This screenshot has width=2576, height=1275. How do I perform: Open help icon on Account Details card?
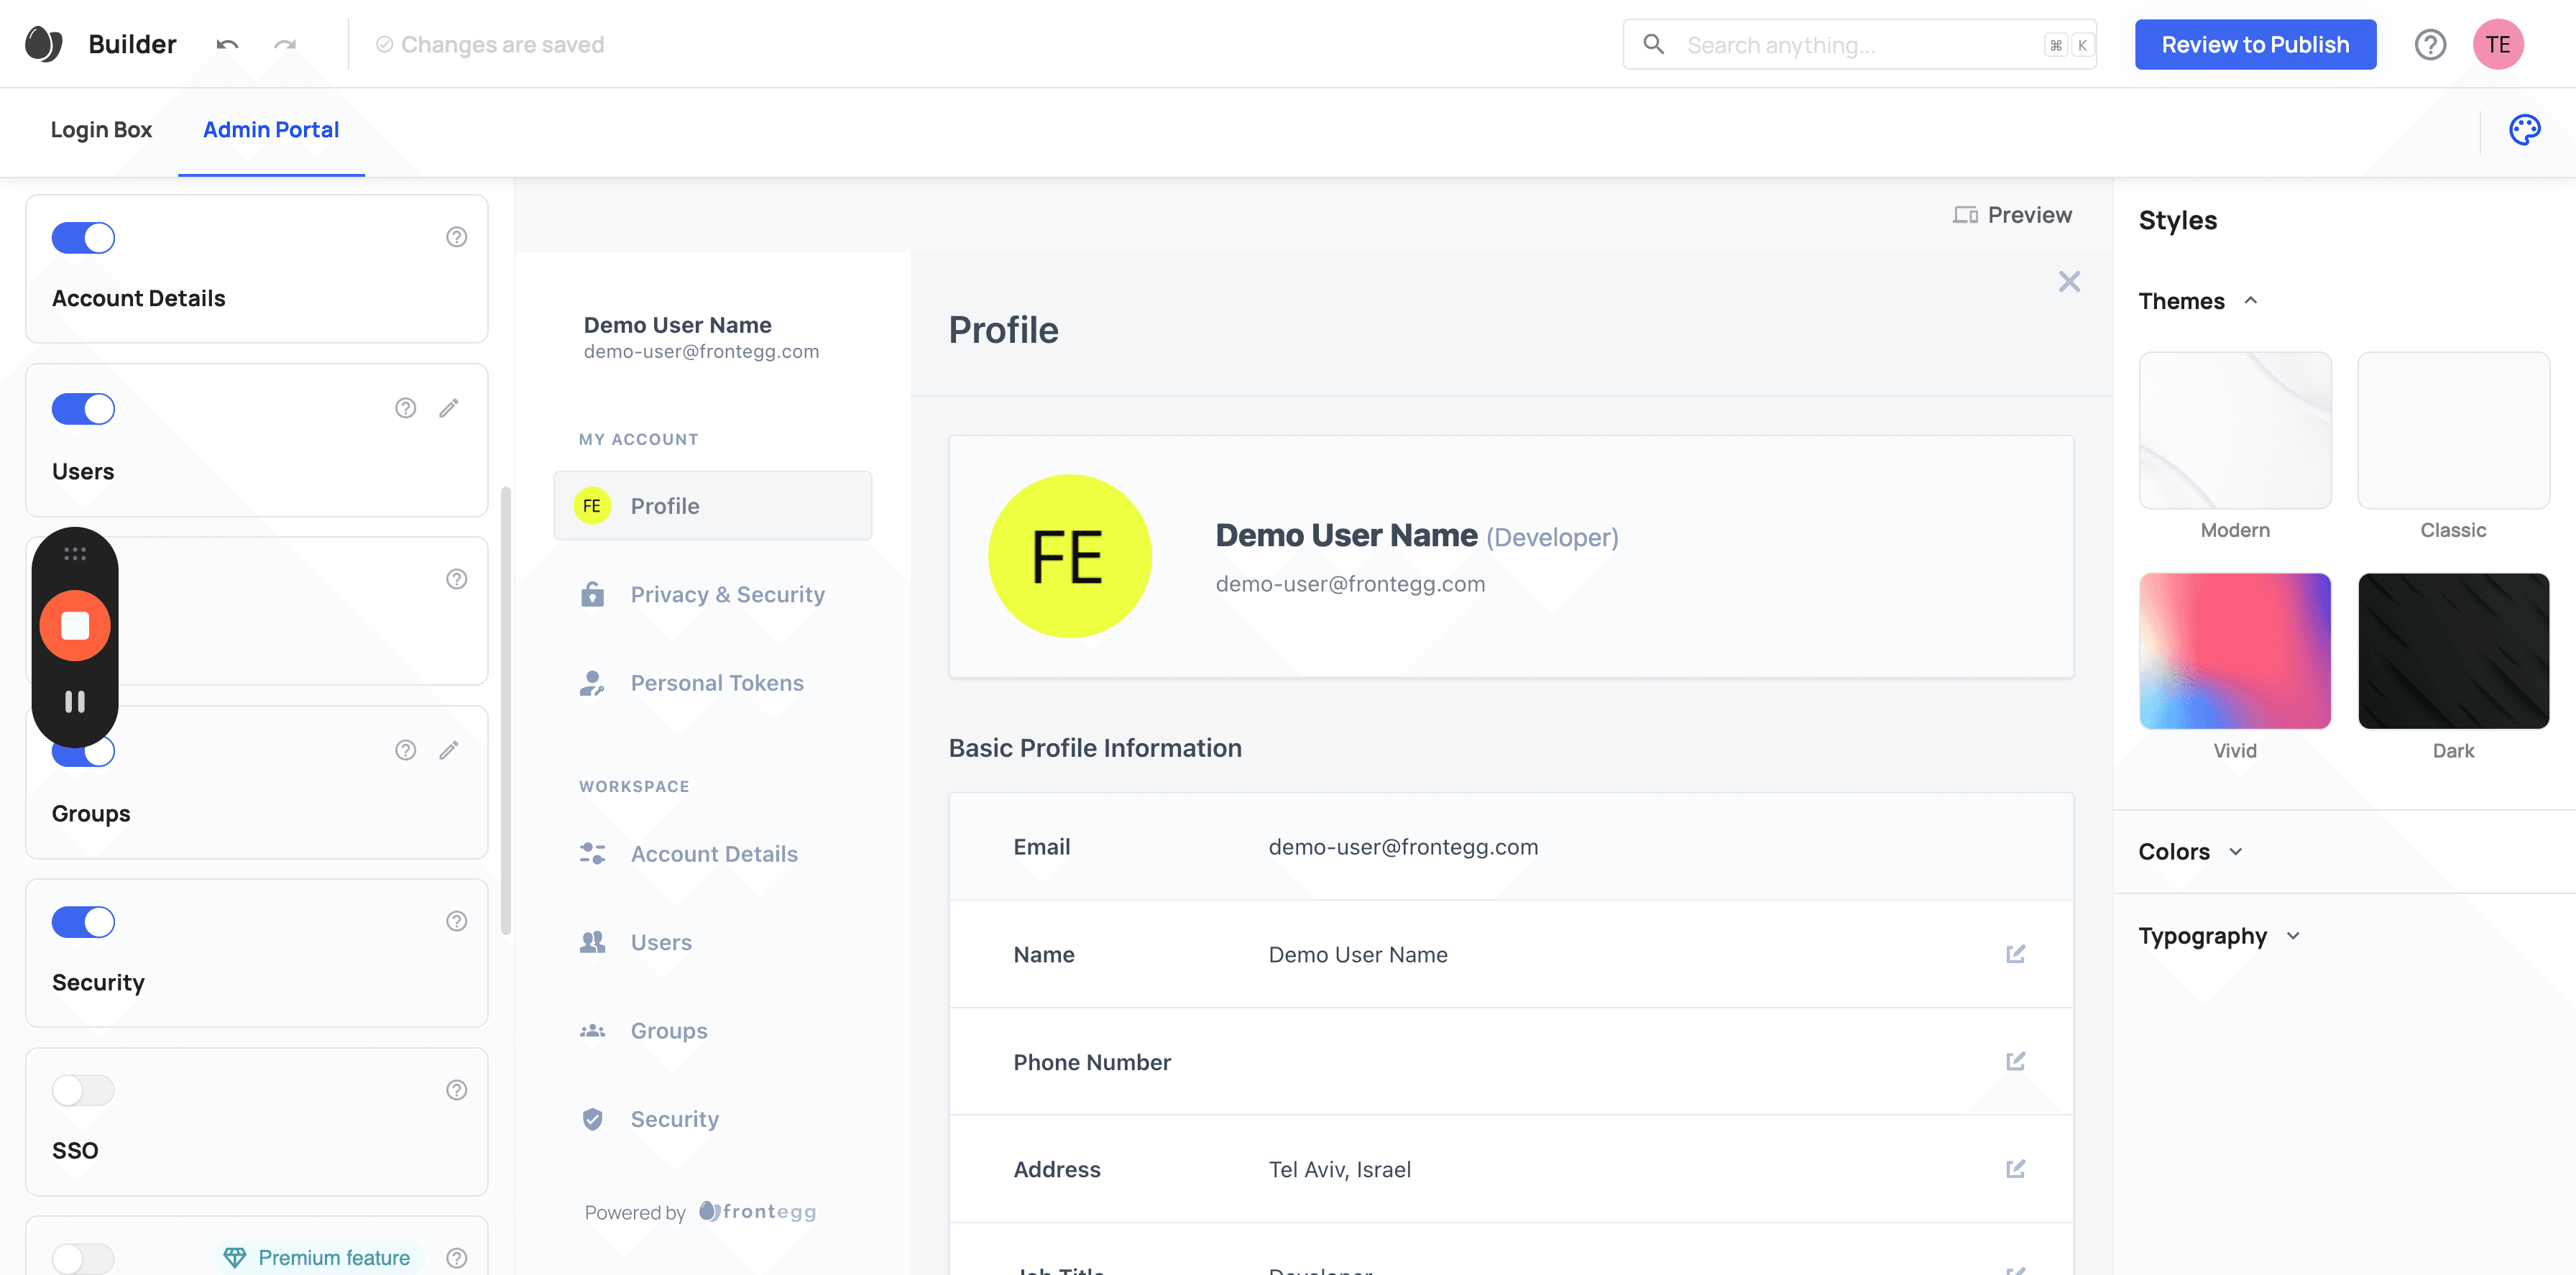pyautogui.click(x=456, y=237)
